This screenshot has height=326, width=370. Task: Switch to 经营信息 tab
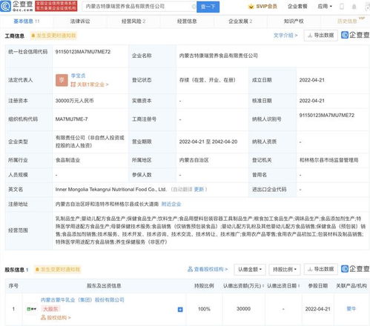pos(187,21)
